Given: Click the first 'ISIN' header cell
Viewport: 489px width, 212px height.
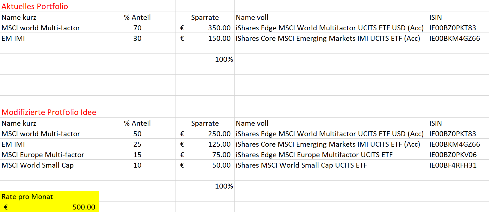Looking at the screenshot, I should 458,17.
